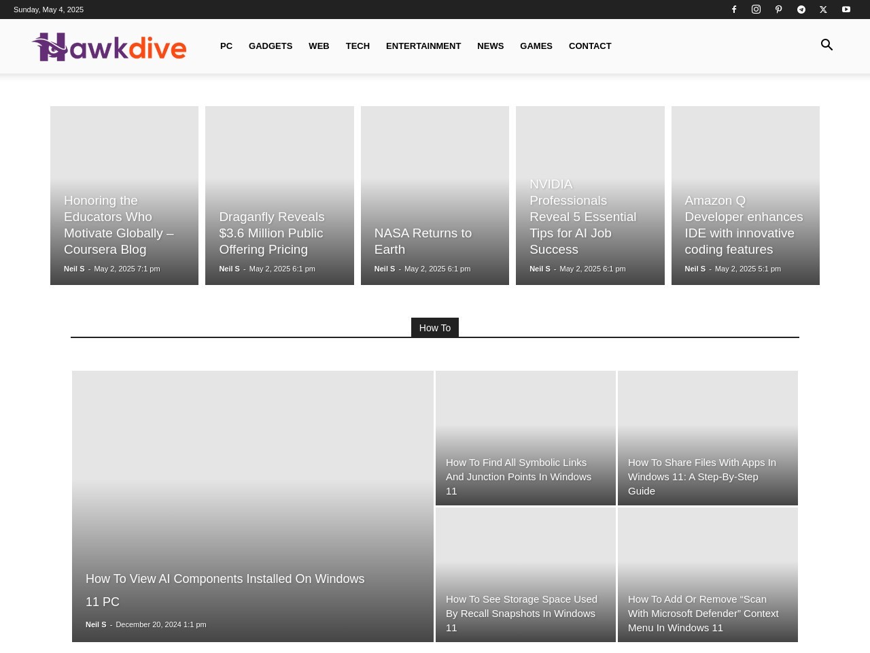Open the Pinterest social icon
Screen dimensions: 870x653
tap(779, 10)
